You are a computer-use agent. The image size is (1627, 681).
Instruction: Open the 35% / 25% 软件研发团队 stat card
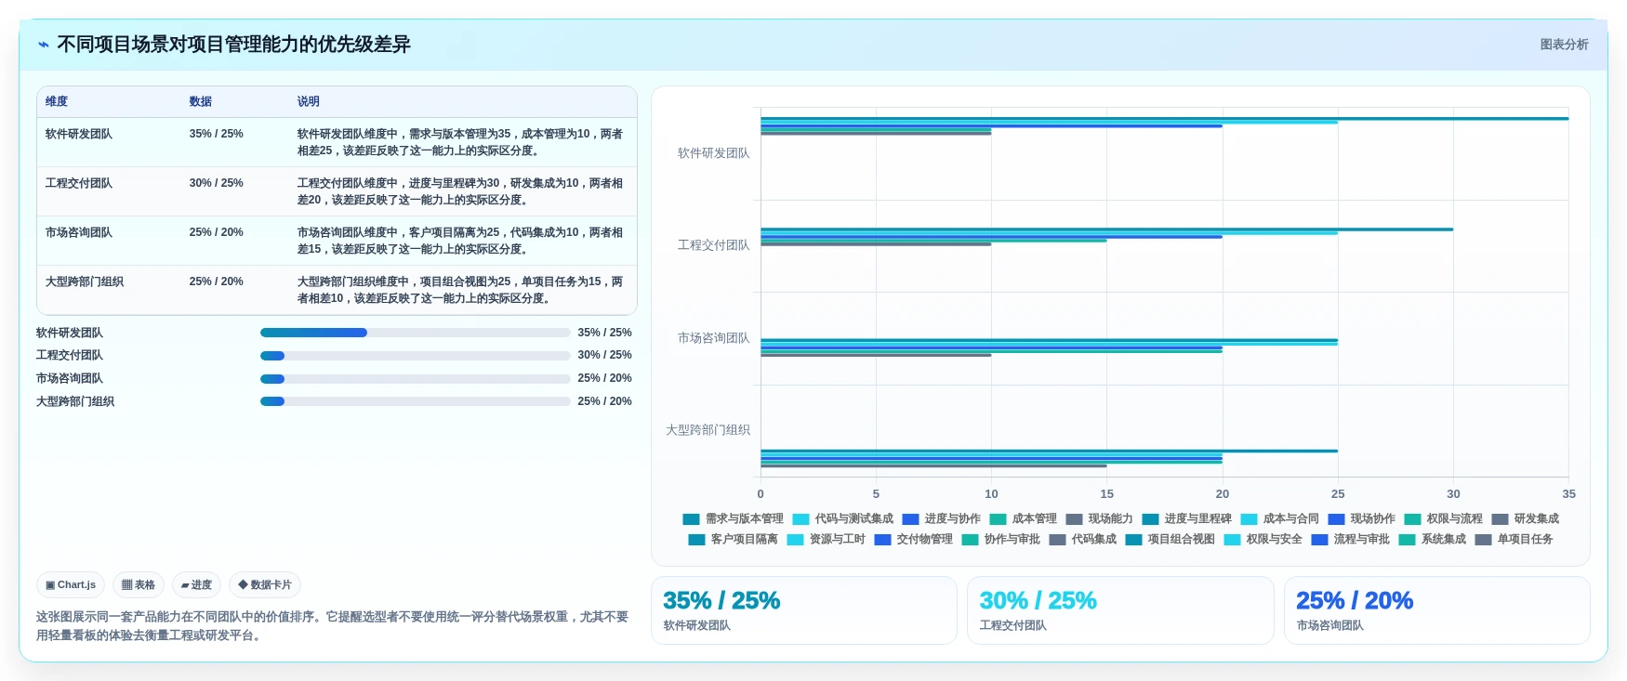(x=804, y=610)
